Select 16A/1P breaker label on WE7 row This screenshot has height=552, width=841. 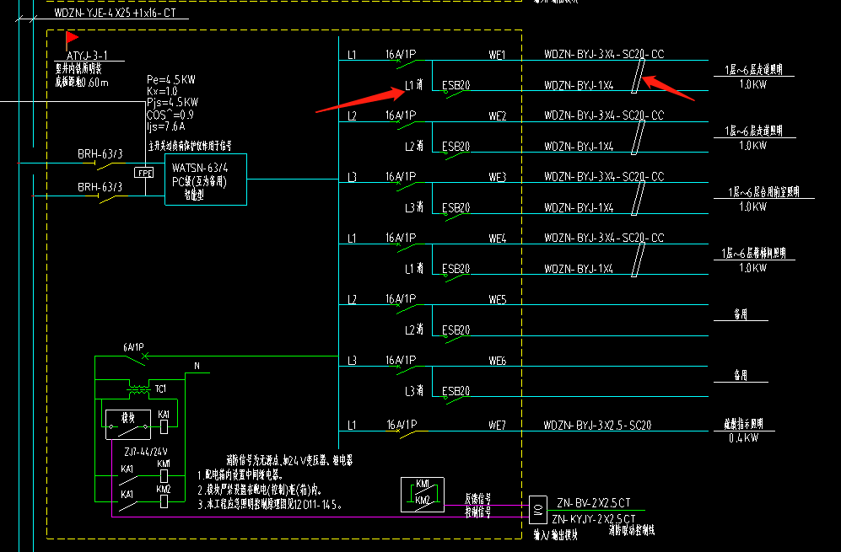coord(402,425)
